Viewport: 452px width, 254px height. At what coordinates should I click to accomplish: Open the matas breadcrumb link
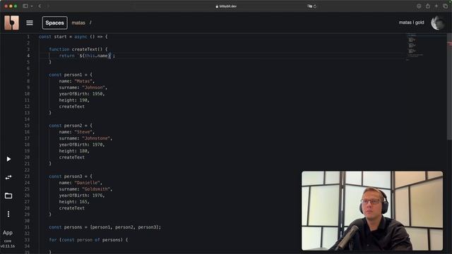click(x=78, y=23)
